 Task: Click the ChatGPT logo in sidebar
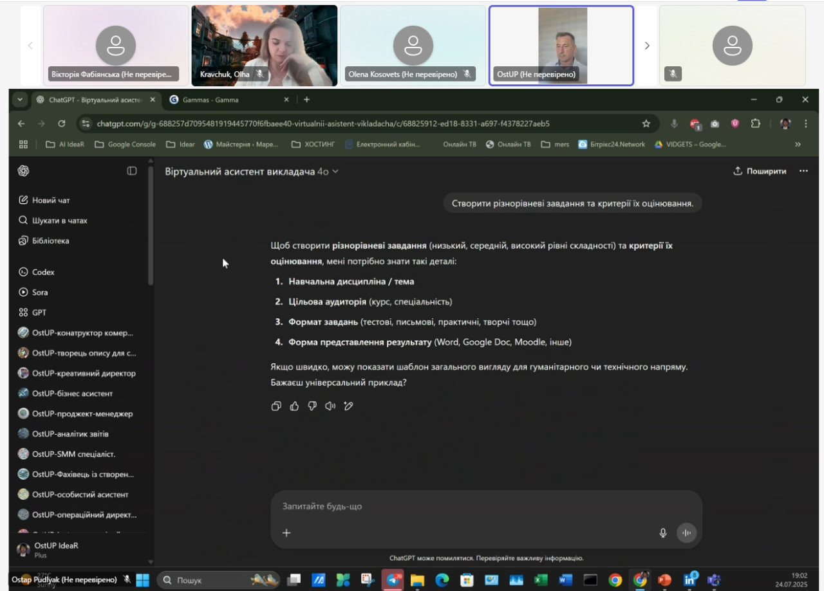[x=24, y=171]
